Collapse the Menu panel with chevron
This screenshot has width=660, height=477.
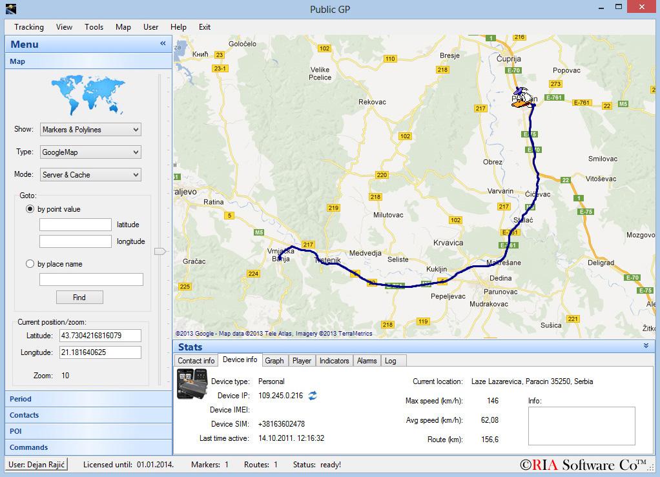[163, 44]
